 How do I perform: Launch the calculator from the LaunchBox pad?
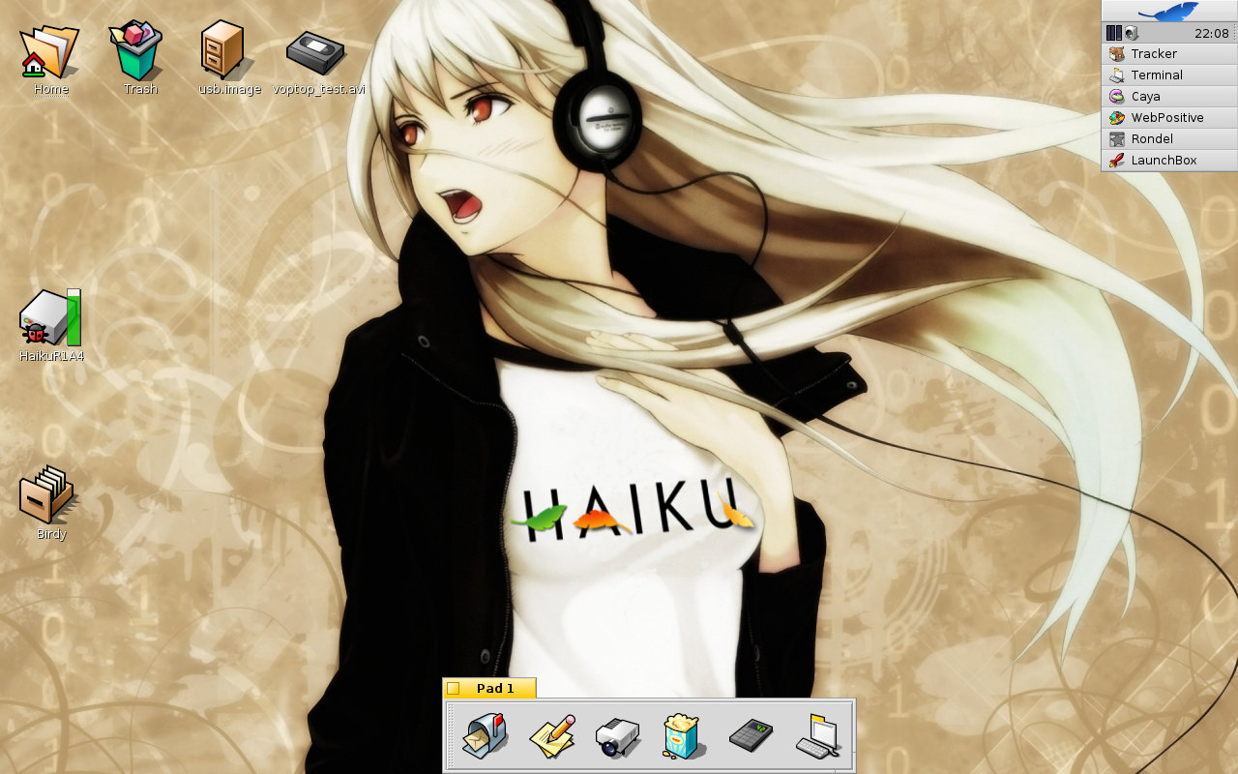750,737
